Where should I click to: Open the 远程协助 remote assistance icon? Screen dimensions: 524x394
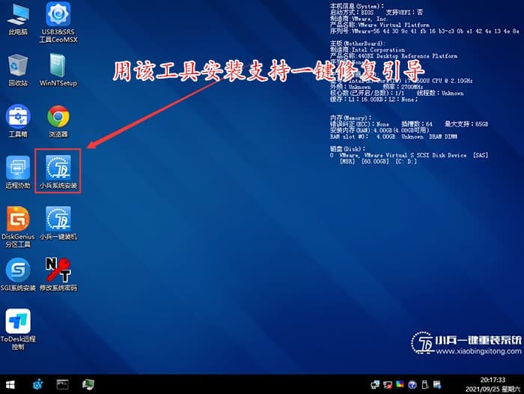[x=18, y=172]
